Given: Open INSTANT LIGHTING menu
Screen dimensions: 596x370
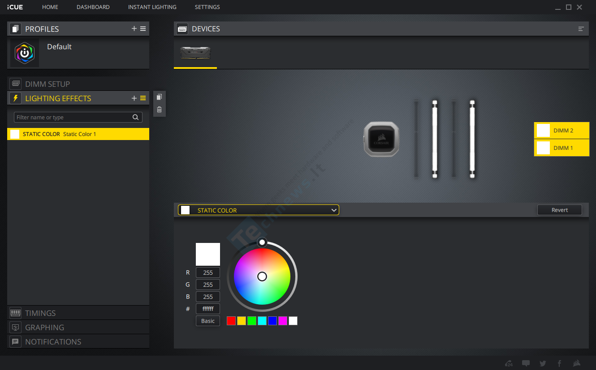Looking at the screenshot, I should 152,7.
